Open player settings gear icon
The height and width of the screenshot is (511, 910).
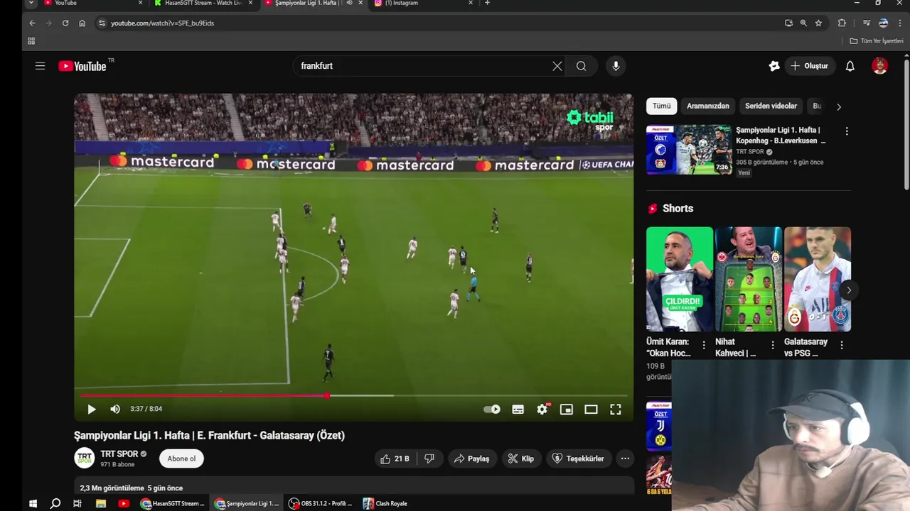click(x=542, y=409)
